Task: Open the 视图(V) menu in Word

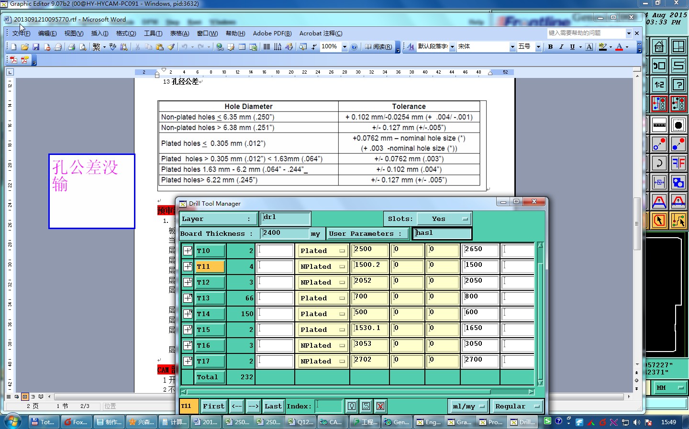Action: (x=74, y=33)
